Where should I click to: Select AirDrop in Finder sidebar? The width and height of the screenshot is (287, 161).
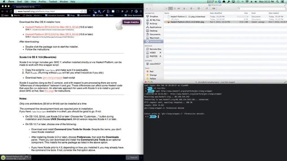153,24
